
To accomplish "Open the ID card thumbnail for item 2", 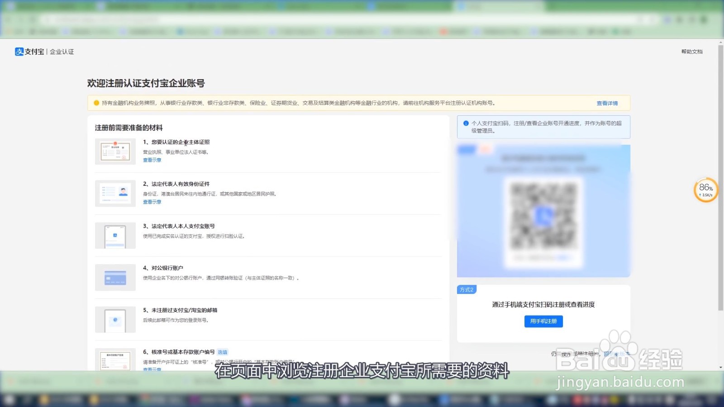I will tap(115, 194).
